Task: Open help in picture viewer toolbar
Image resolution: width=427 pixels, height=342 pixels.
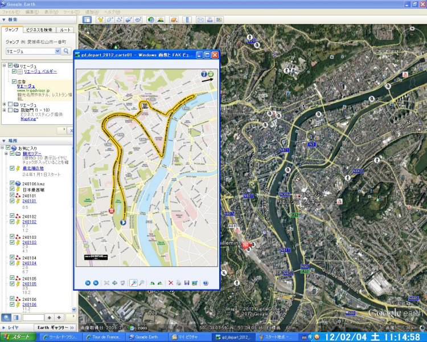Action: coord(206,283)
